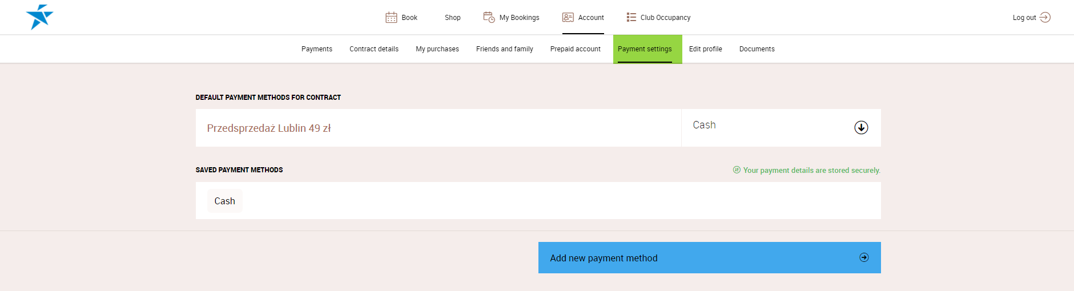Viewport: 1074px width, 291px height.
Task: Open the Shop menu item
Action: pyautogui.click(x=452, y=18)
